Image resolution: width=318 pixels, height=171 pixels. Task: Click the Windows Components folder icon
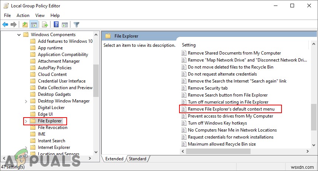click(26, 35)
